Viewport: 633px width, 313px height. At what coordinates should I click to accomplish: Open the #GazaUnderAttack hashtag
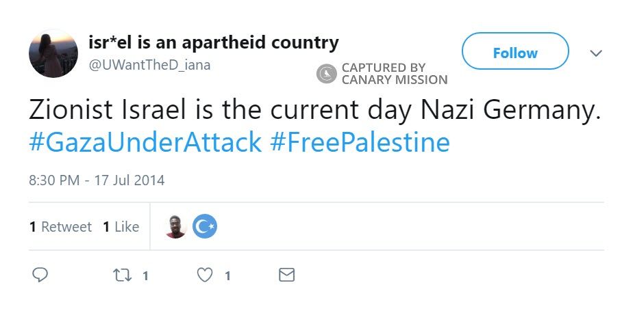[145, 144]
